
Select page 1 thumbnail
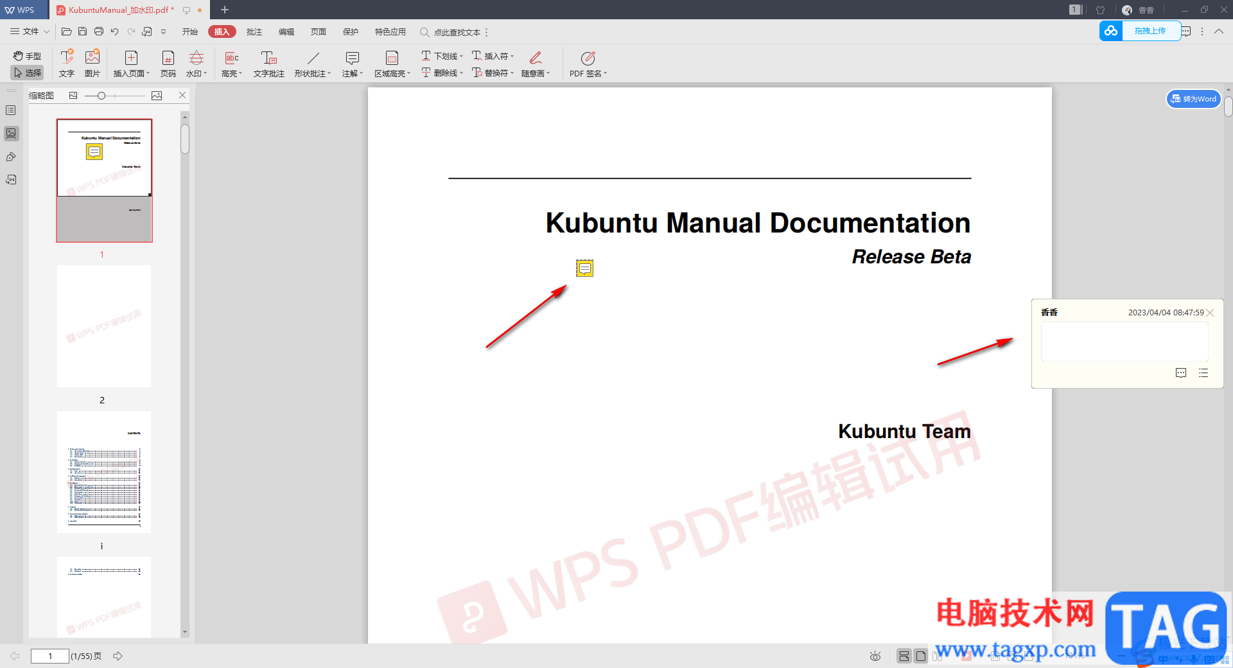pos(104,180)
